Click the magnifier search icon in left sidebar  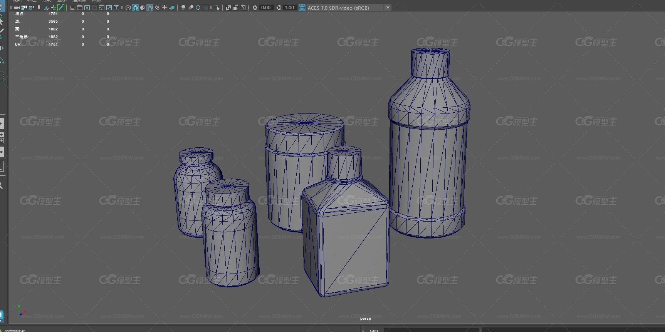click(x=1, y=185)
